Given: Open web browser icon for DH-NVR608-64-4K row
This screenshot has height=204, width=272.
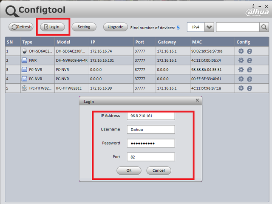Looking at the screenshot, I should [x=249, y=60].
